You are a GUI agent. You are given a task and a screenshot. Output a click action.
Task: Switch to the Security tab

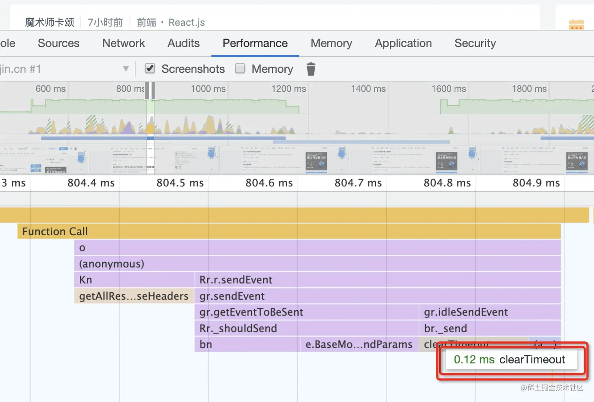pos(475,43)
